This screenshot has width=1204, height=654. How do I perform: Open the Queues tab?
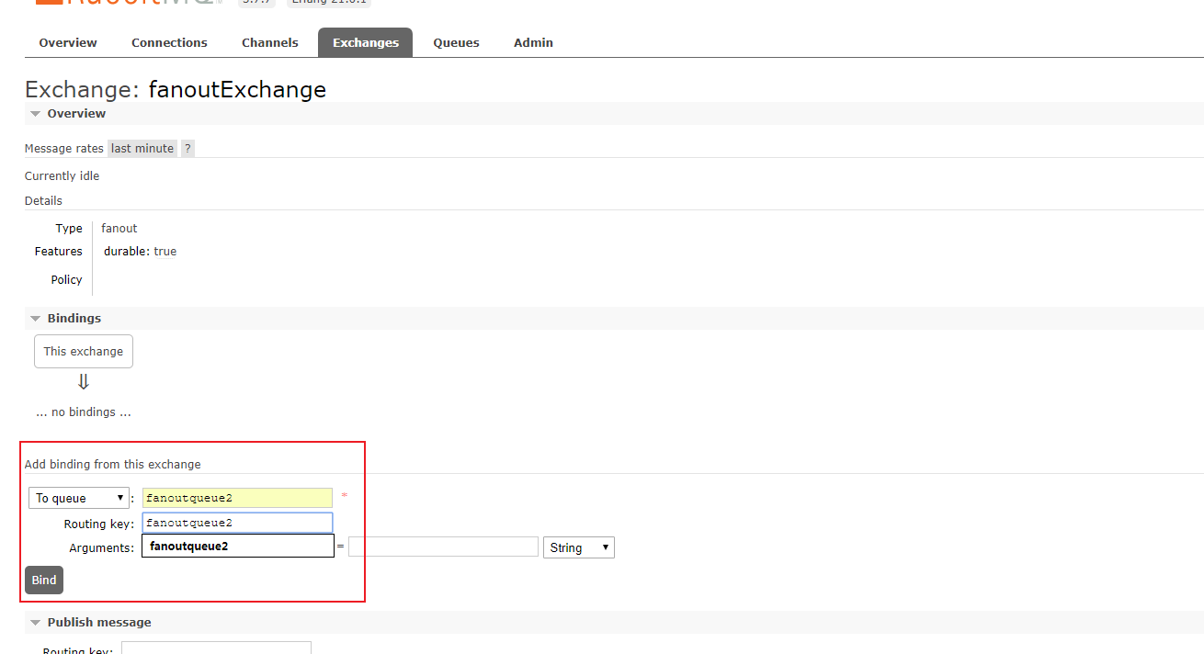[457, 42]
